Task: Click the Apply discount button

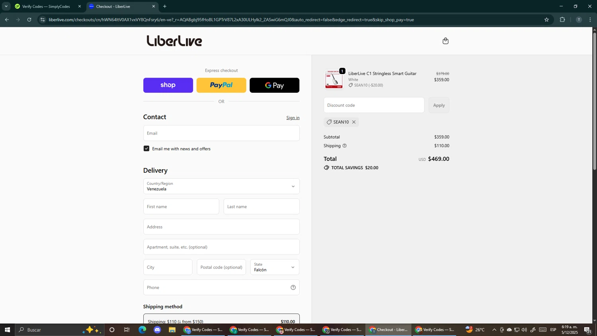Action: pos(439,105)
